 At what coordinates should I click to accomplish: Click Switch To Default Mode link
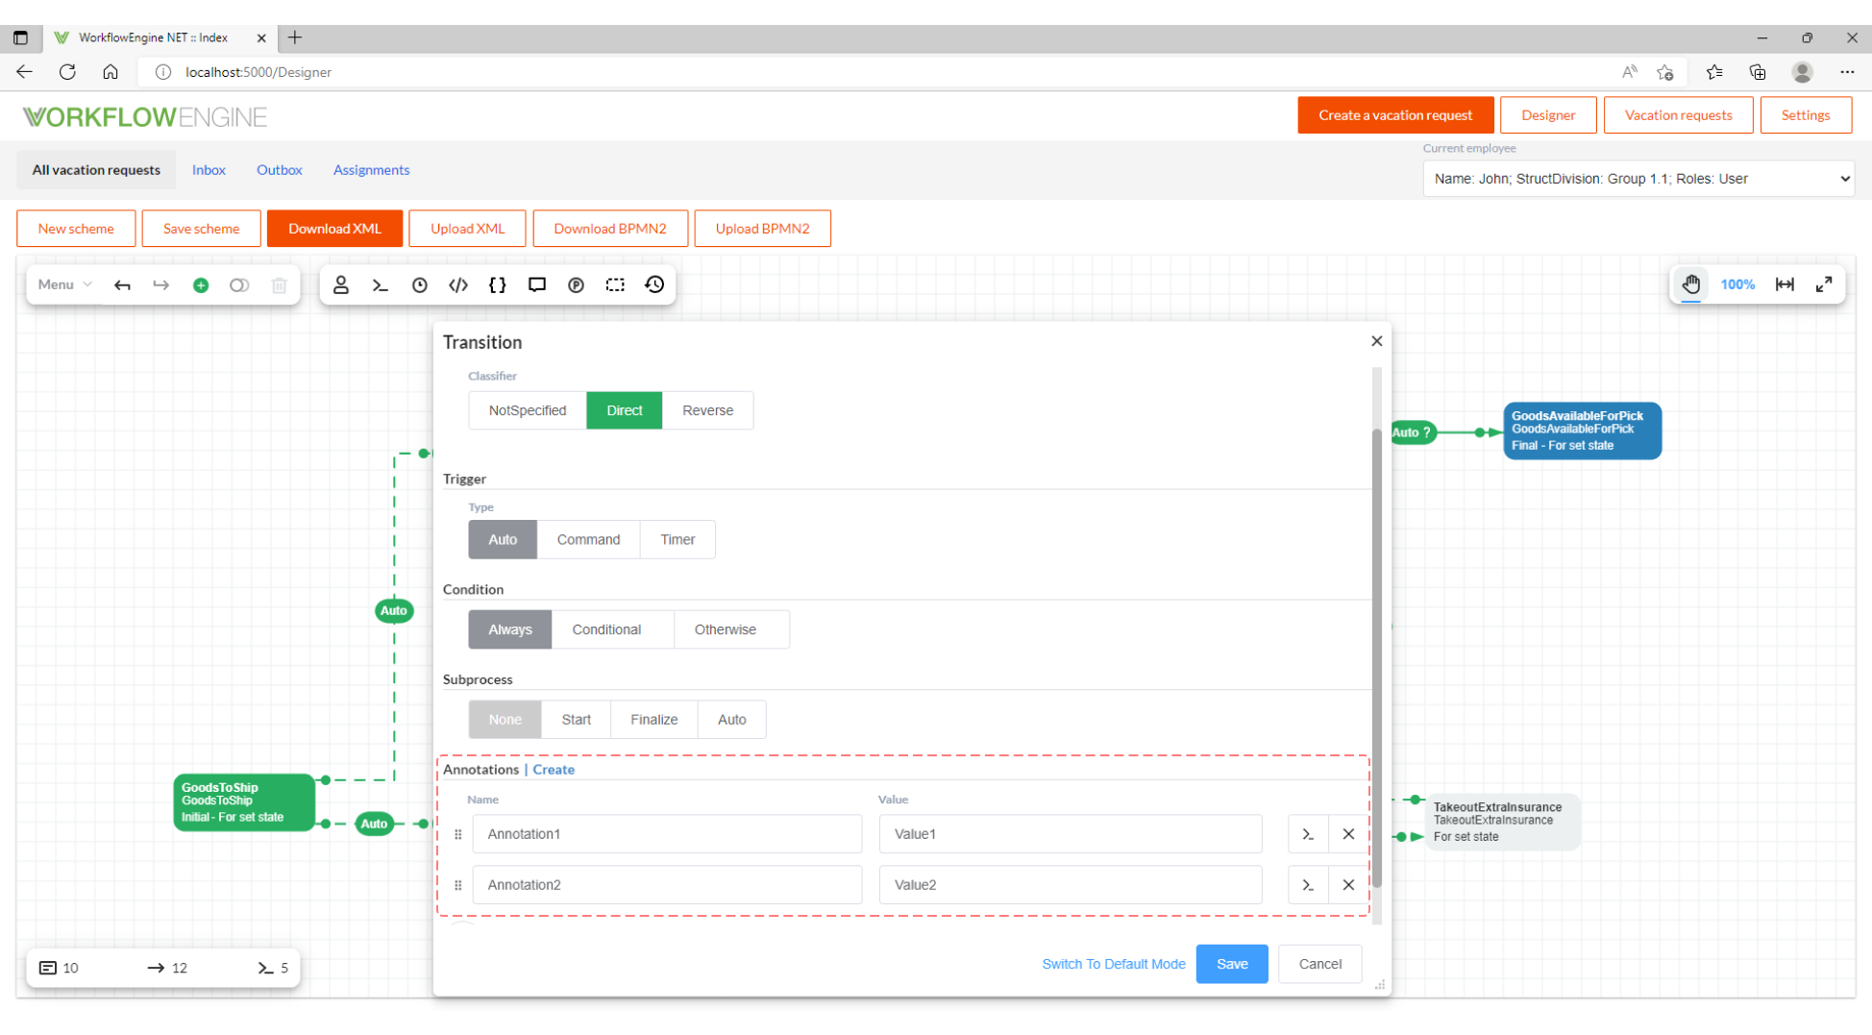tap(1114, 964)
